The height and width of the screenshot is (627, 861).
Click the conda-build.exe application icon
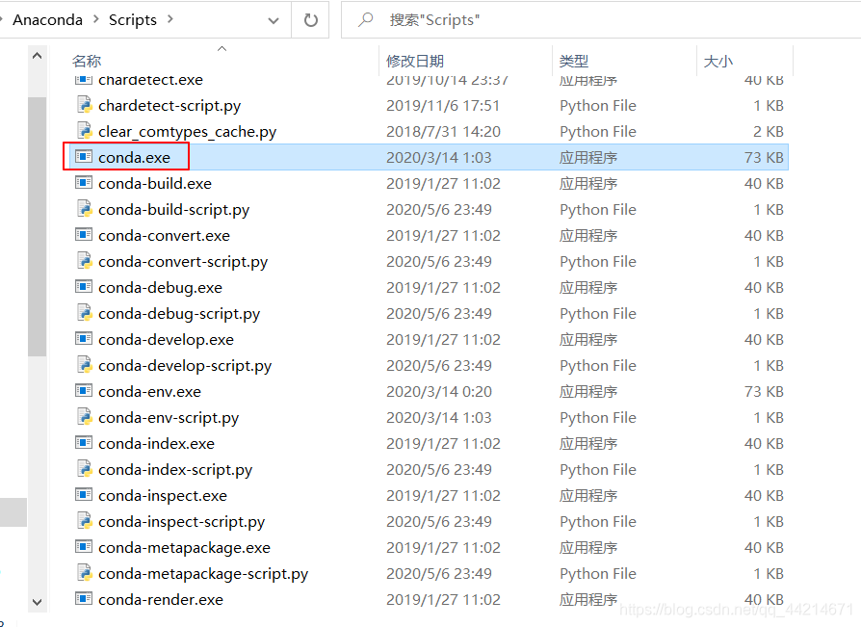coord(84,182)
